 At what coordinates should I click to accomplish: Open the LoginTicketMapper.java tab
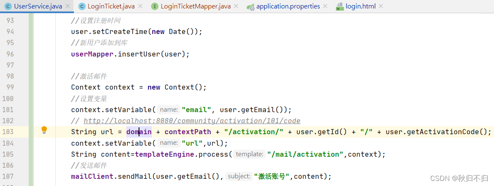point(196,6)
